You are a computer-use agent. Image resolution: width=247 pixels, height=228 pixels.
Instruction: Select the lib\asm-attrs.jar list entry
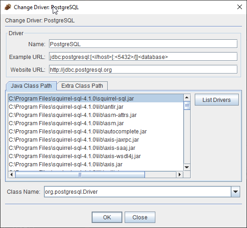pyautogui.click(x=96, y=115)
